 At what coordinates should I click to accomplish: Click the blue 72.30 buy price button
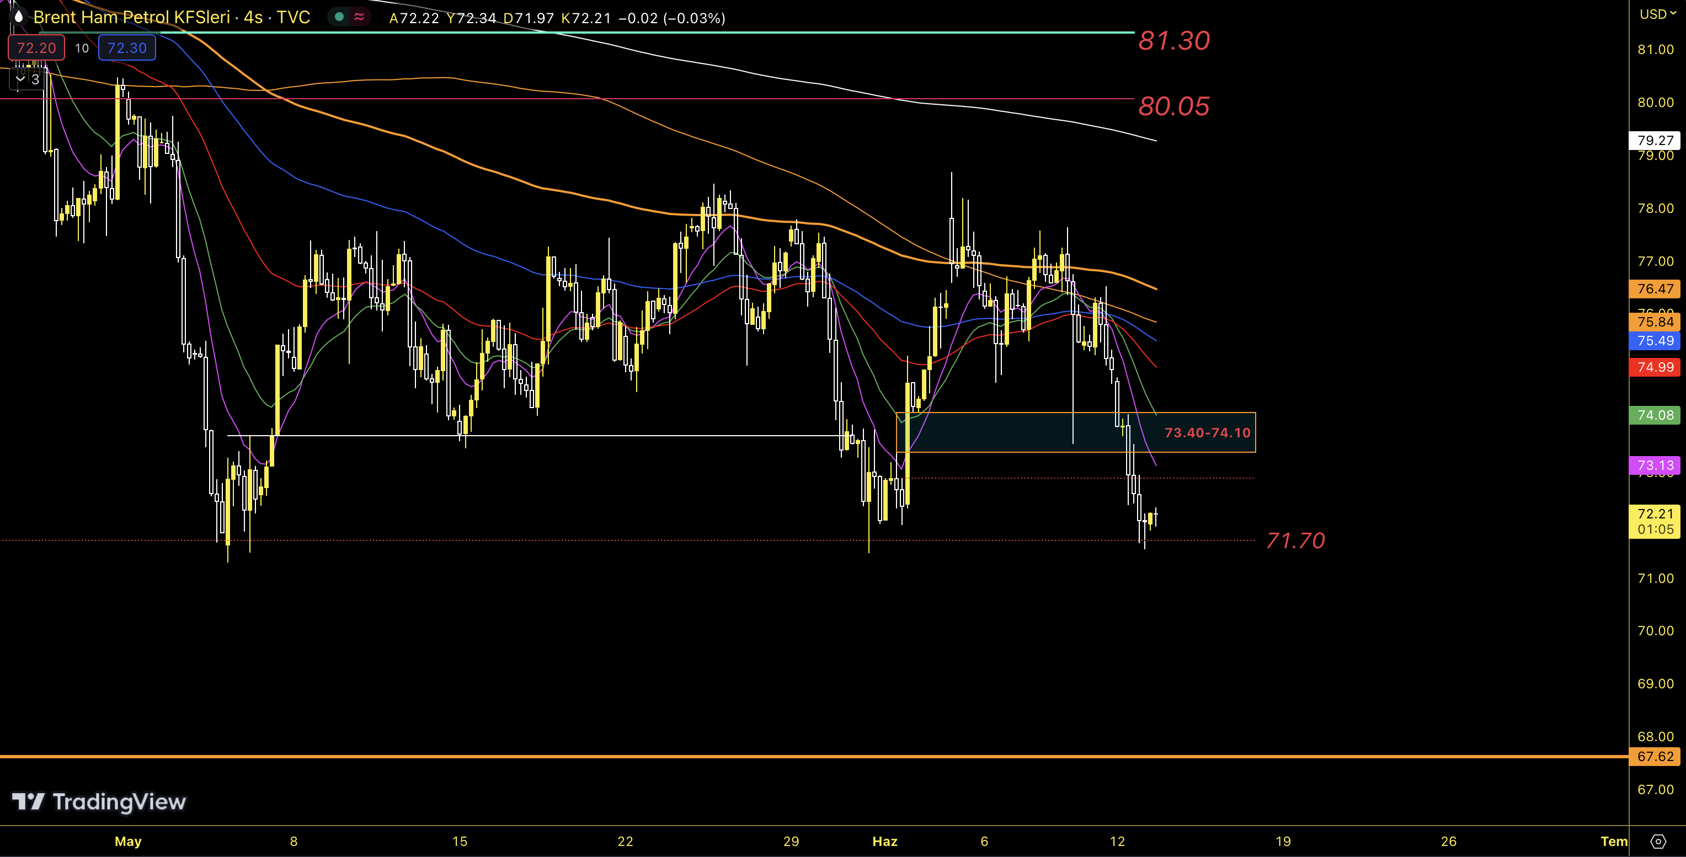tap(127, 48)
